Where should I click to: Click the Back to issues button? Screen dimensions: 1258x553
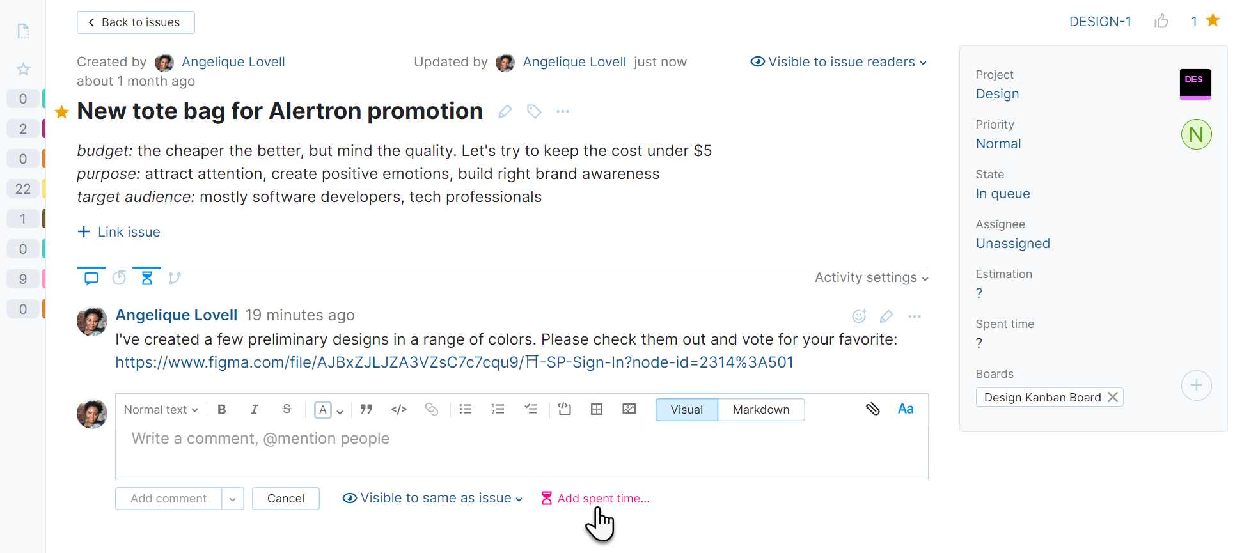(135, 22)
